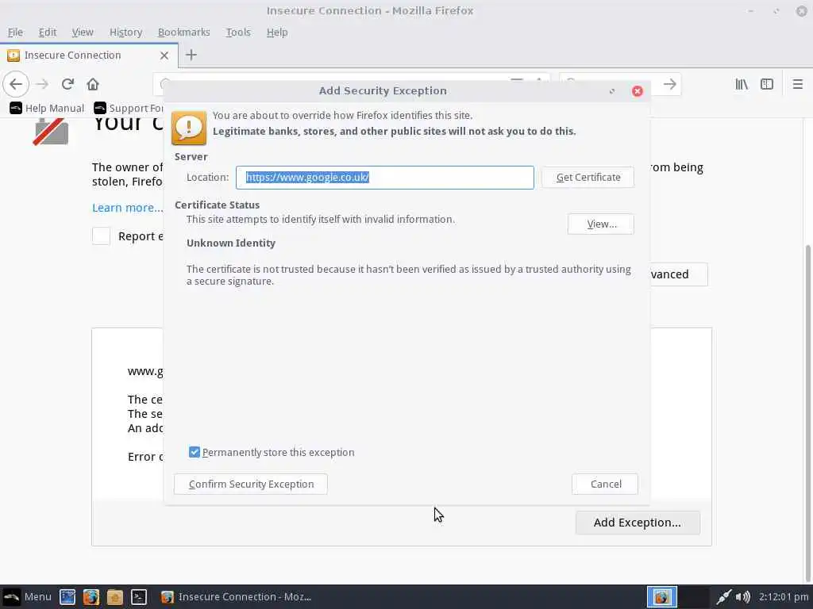Open the Help menu

[277, 32]
